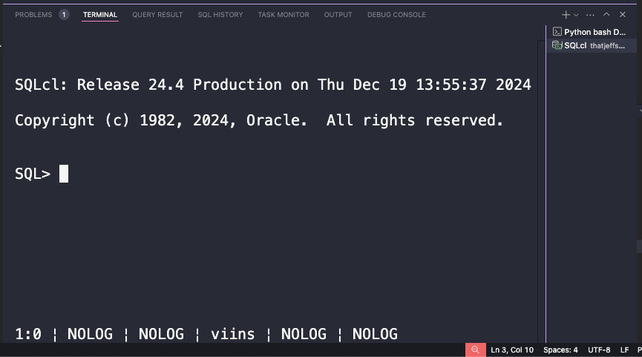The width and height of the screenshot is (642, 357).
Task: Click the SQLcl terminal icon in list
Action: click(x=557, y=45)
